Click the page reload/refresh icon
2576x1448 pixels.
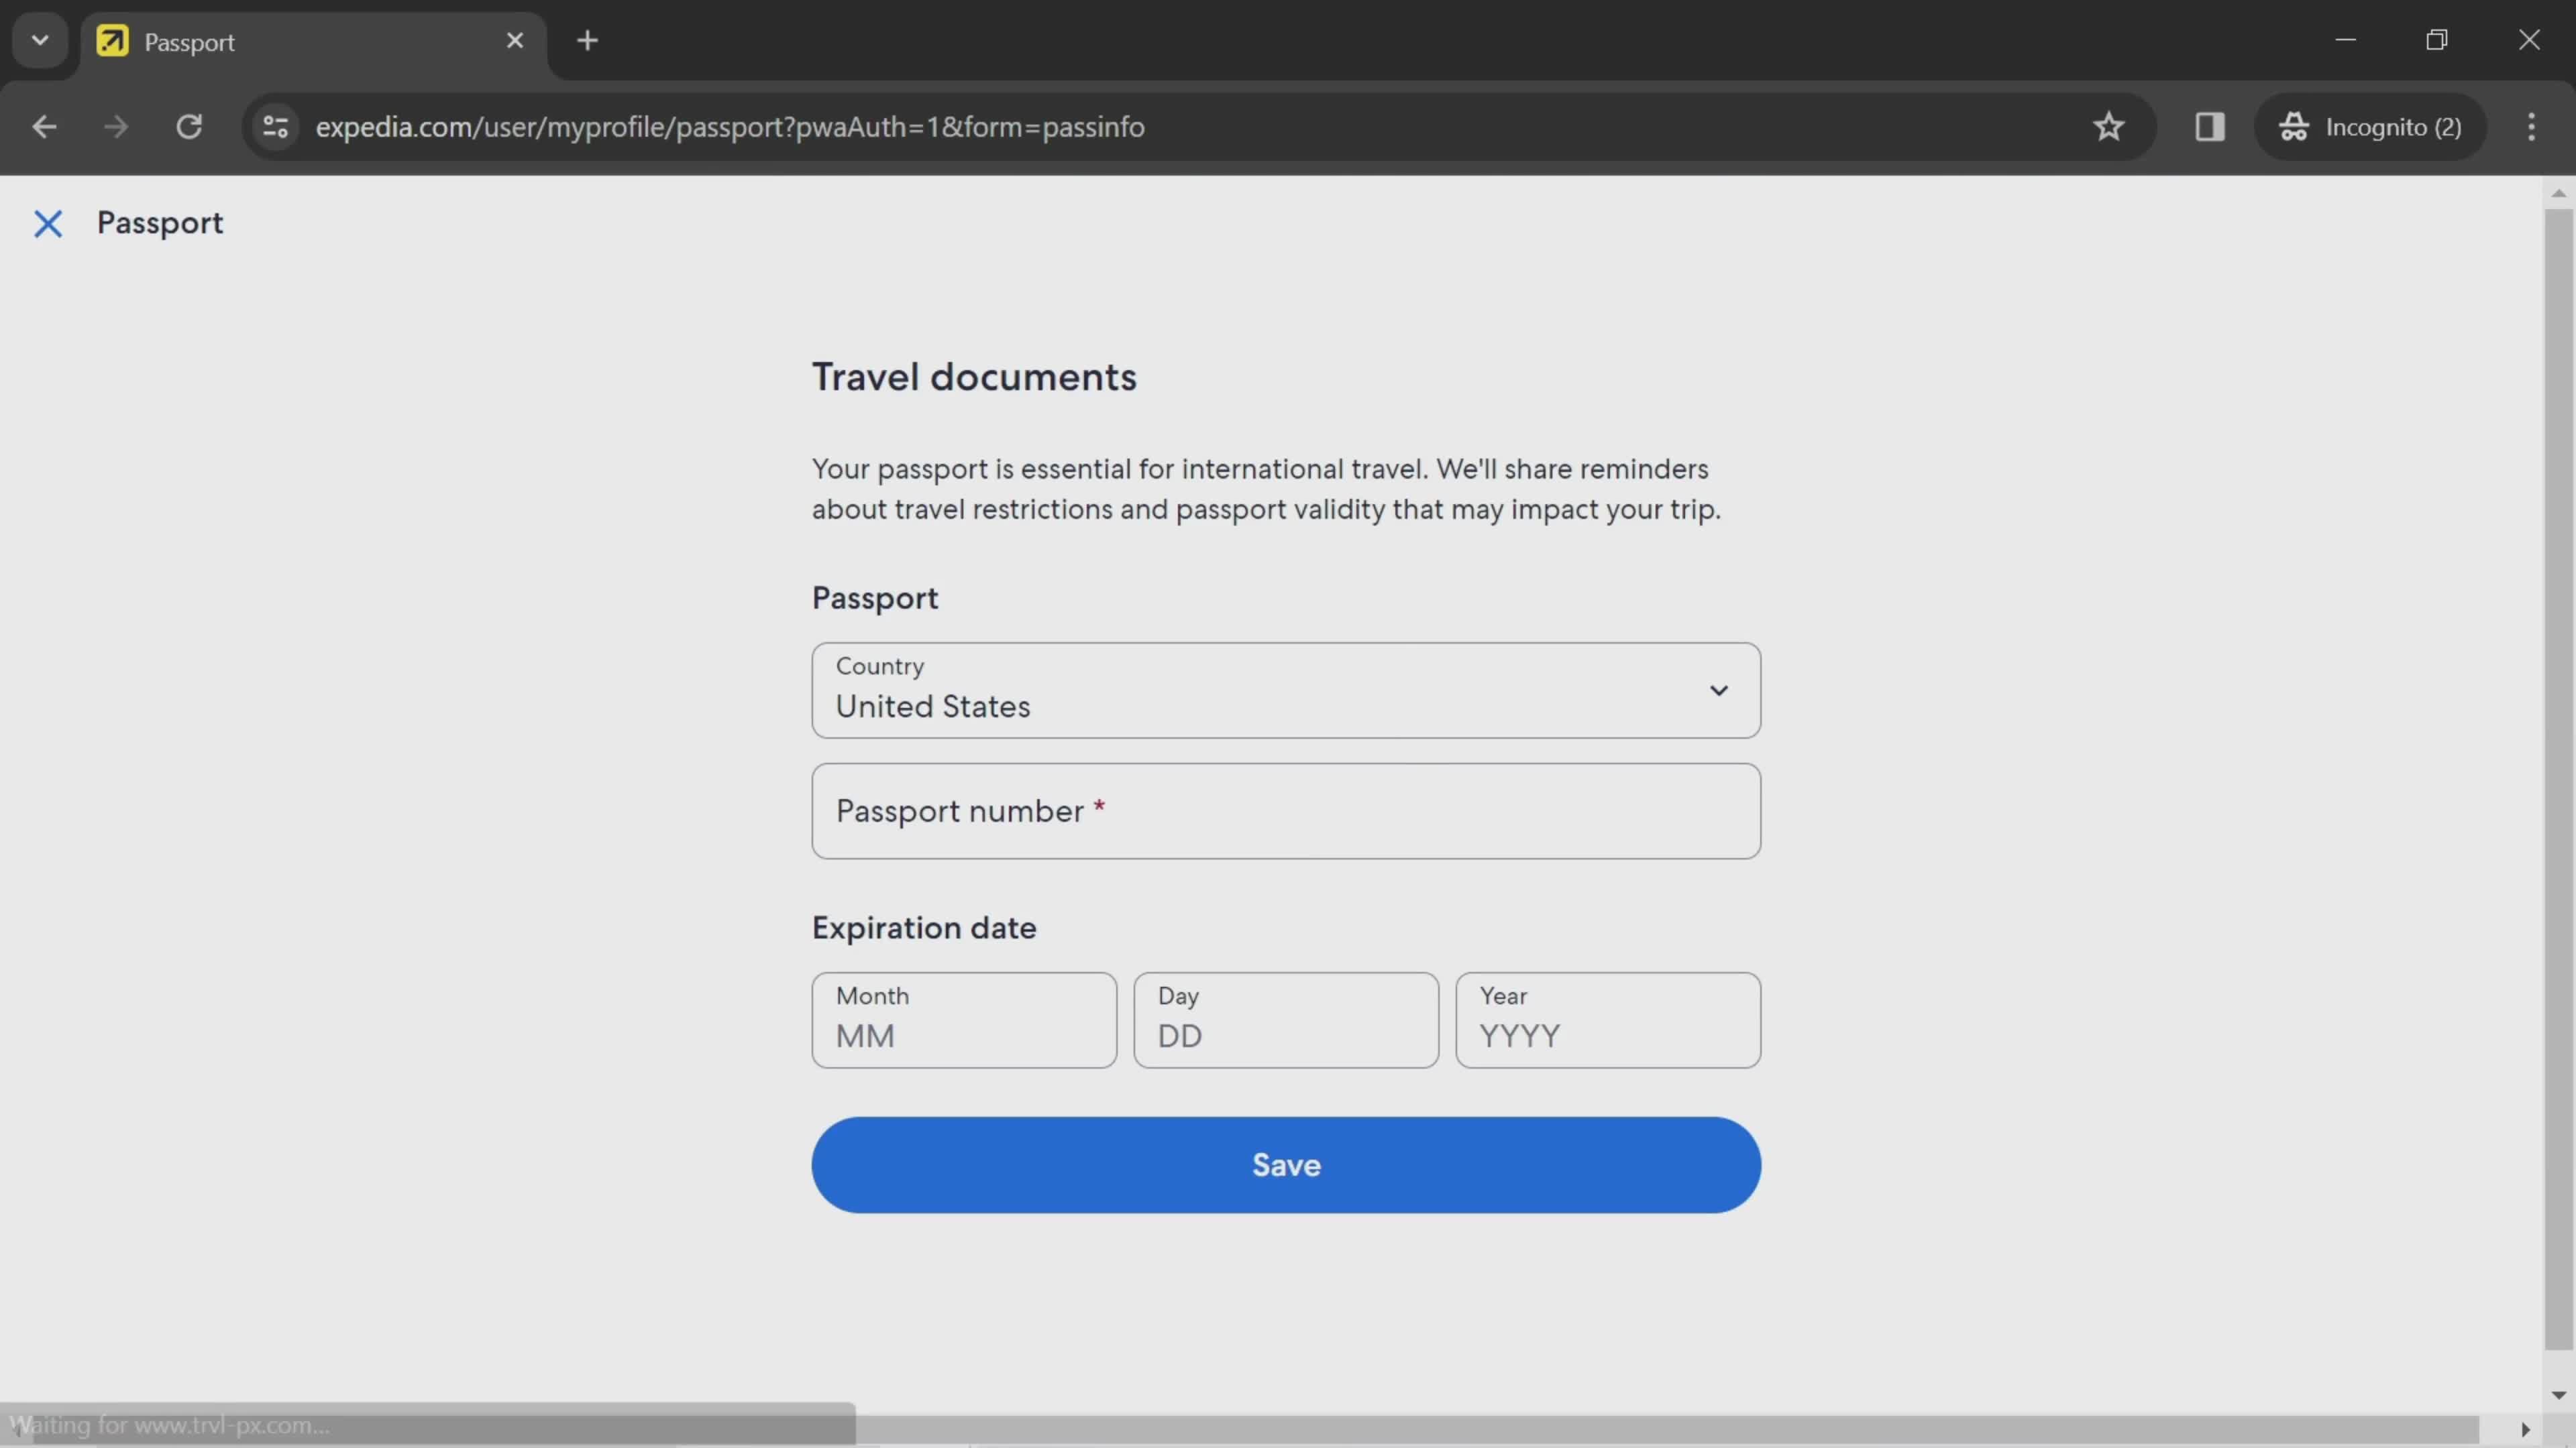(188, 124)
